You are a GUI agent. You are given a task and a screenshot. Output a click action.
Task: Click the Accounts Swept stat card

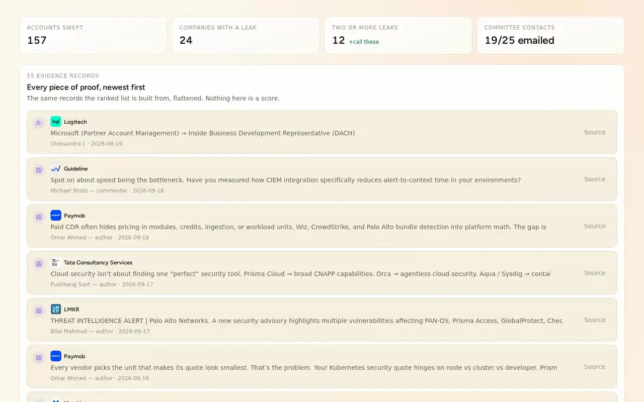(x=93, y=35)
